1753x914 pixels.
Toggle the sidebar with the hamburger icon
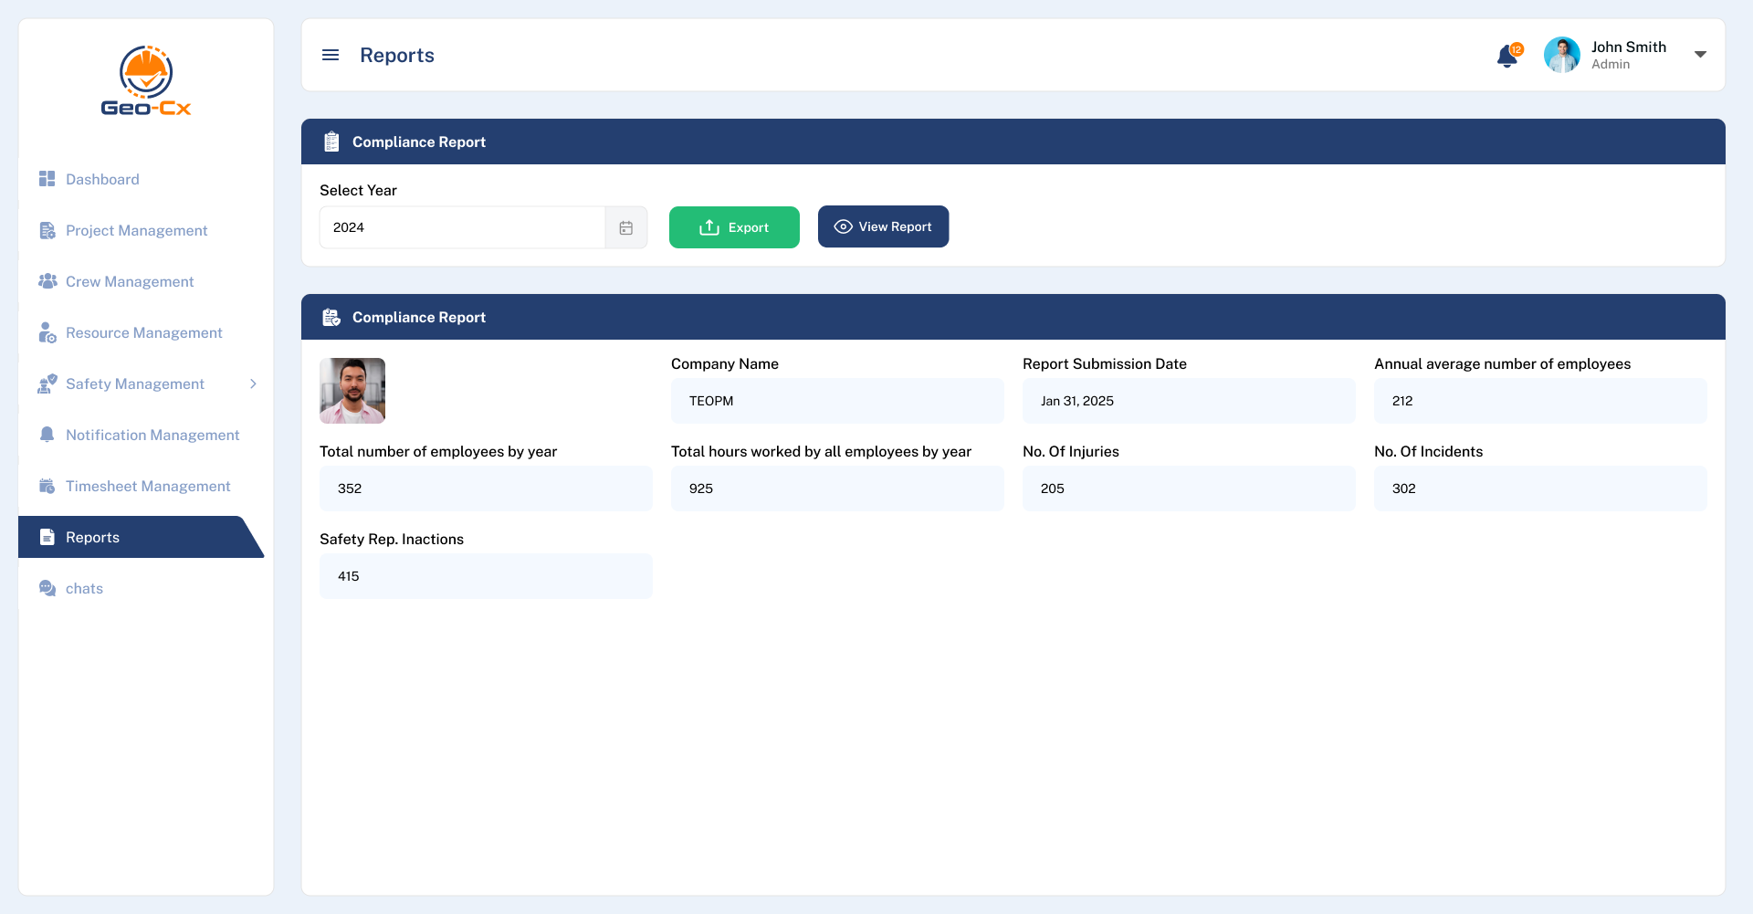coord(330,55)
